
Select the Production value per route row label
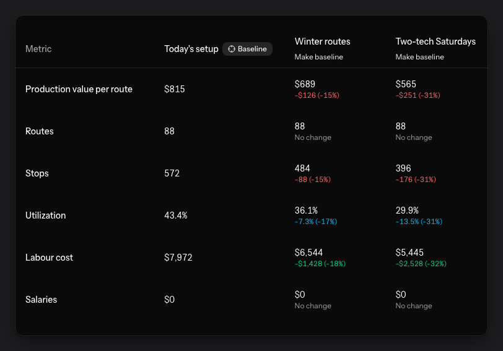click(x=79, y=89)
